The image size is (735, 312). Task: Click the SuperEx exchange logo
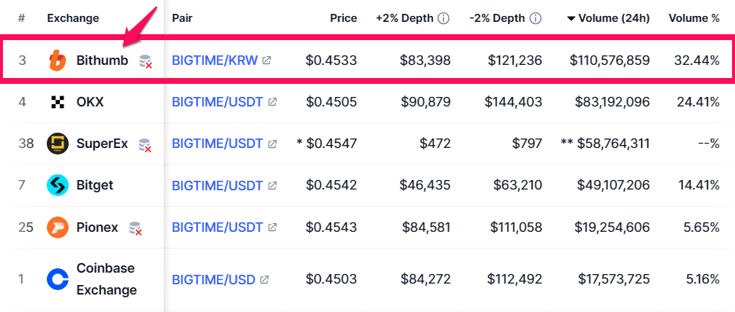point(58,144)
